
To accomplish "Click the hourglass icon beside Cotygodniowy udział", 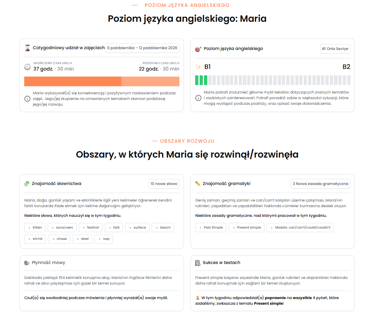I will pyautogui.click(x=27, y=48).
